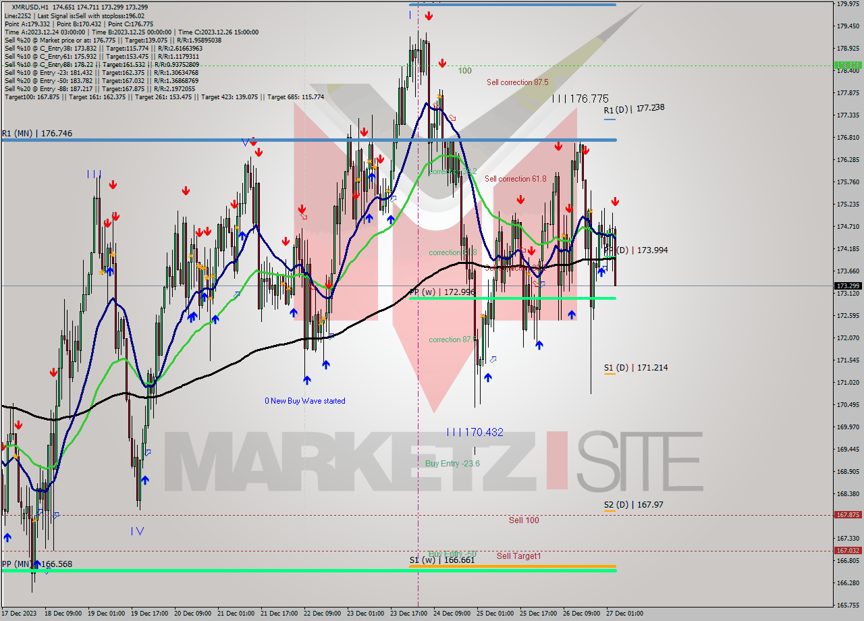864x621 pixels.
Task: Click the green price tag near 178.400
Action: (x=847, y=65)
